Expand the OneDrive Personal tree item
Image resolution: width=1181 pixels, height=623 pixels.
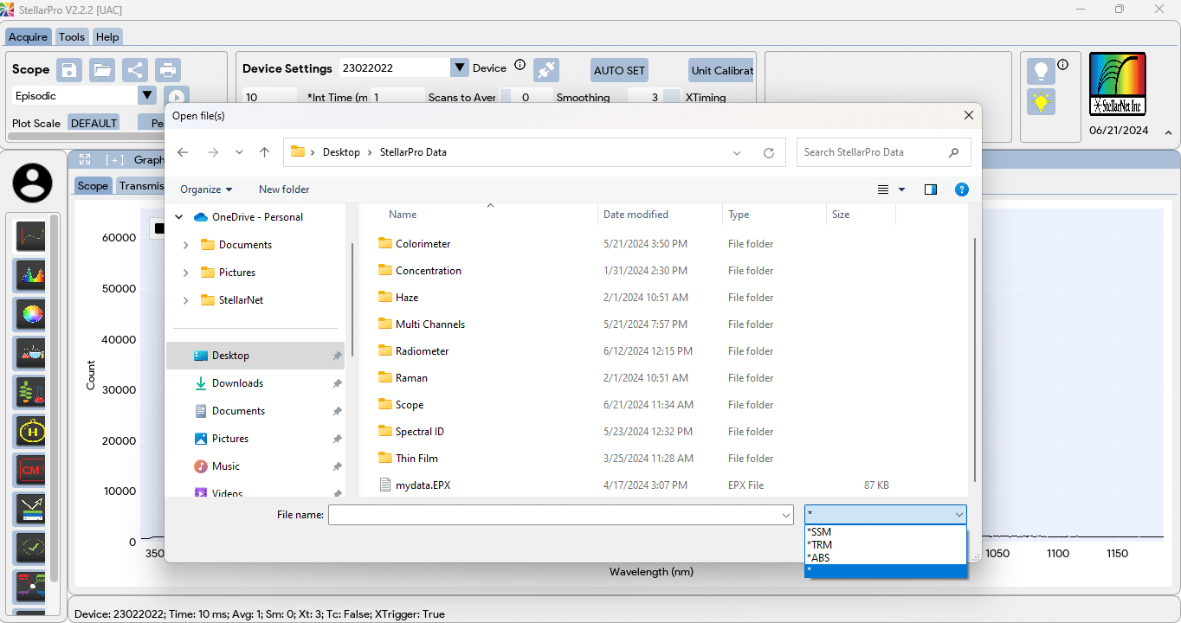point(178,216)
